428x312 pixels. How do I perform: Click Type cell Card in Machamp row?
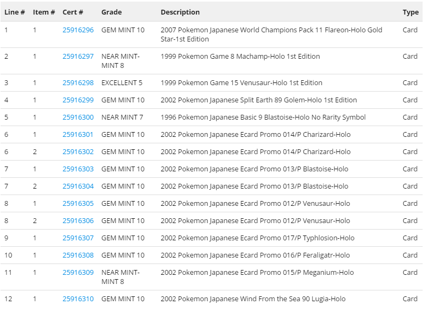[410, 57]
